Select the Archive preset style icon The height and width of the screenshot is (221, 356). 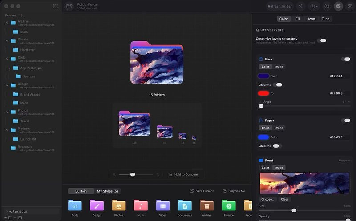[x=207, y=205]
